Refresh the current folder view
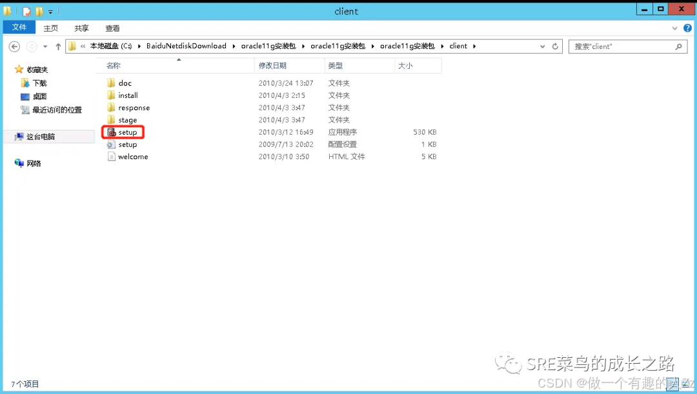Image resolution: width=697 pixels, height=394 pixels. pos(556,46)
